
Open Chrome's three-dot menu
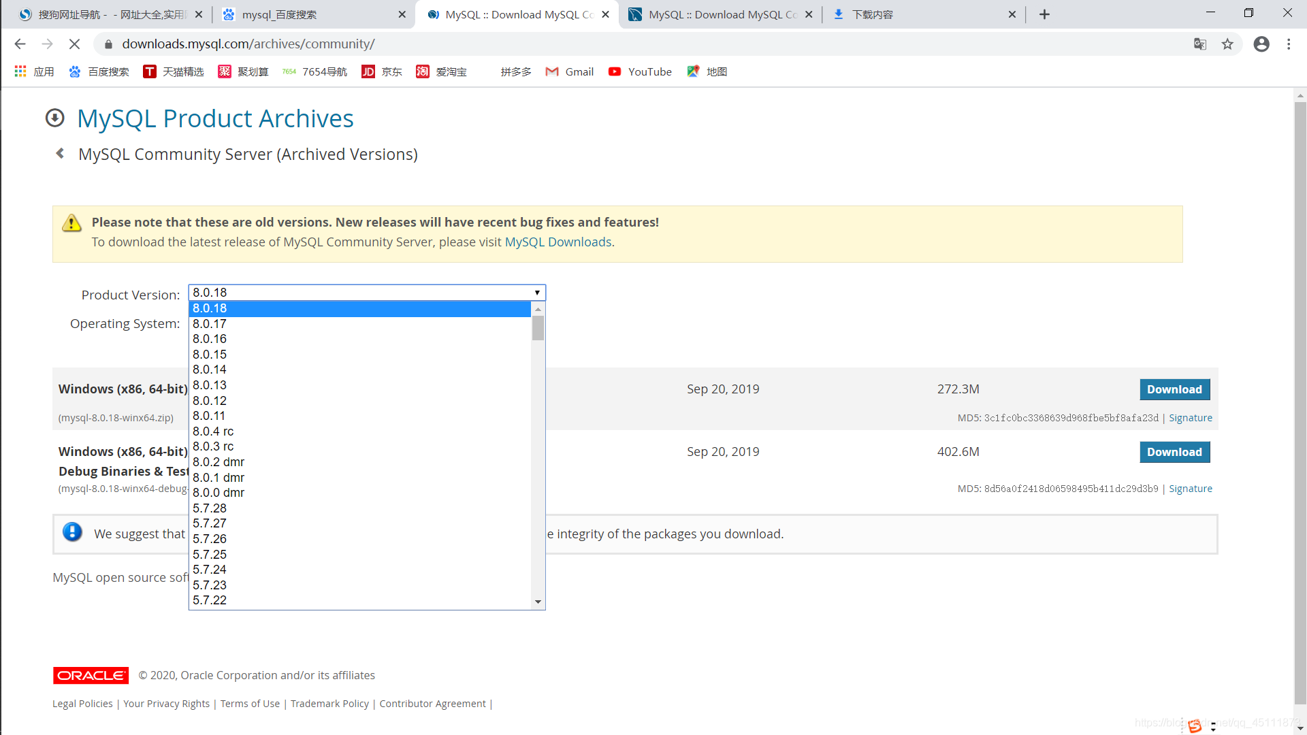coord(1289,44)
